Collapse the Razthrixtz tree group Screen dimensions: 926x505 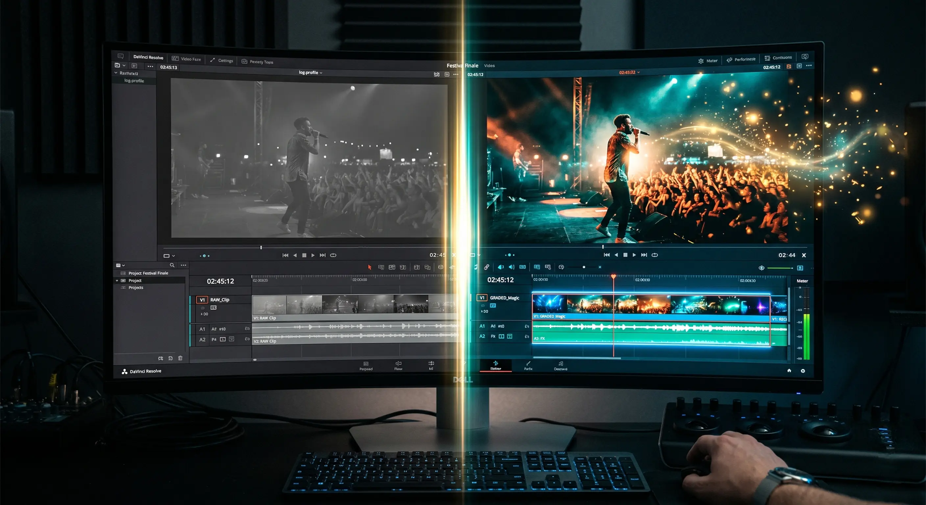pyautogui.click(x=116, y=73)
